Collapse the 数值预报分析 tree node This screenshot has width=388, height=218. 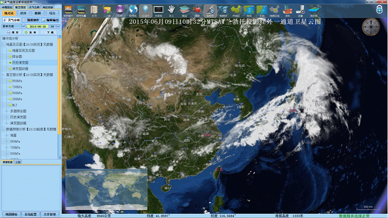click(x=3, y=129)
